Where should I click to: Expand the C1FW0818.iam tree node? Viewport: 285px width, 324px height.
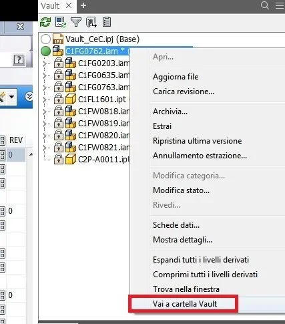(x=45, y=112)
